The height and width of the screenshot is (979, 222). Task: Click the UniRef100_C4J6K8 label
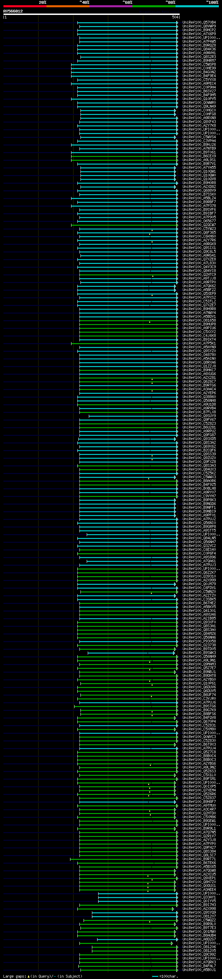point(199,335)
